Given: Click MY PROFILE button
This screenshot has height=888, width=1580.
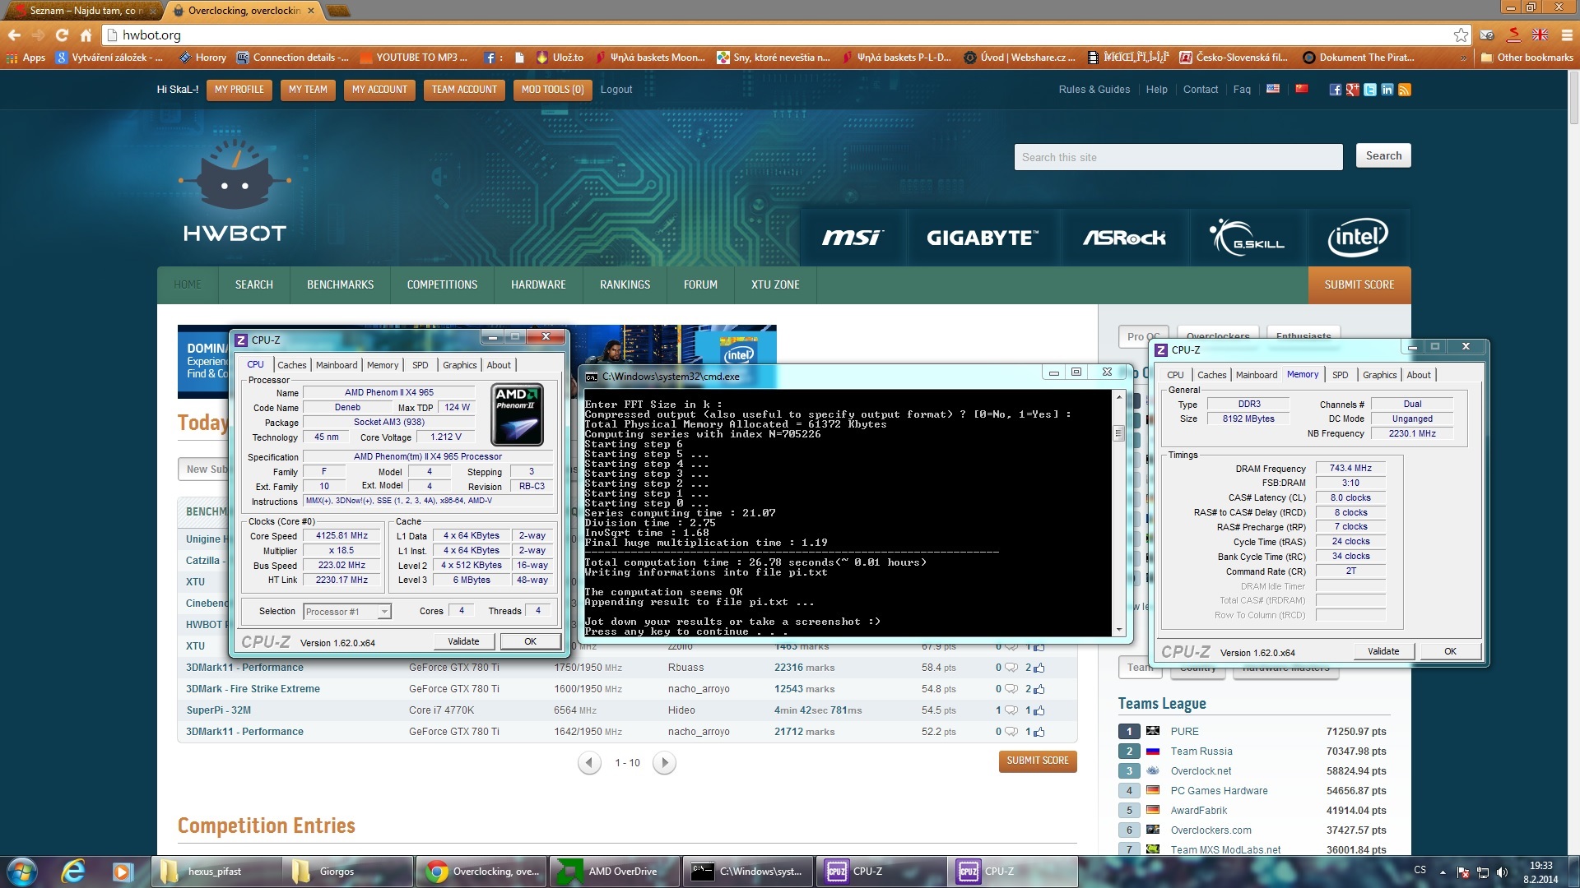Looking at the screenshot, I should (x=239, y=90).
